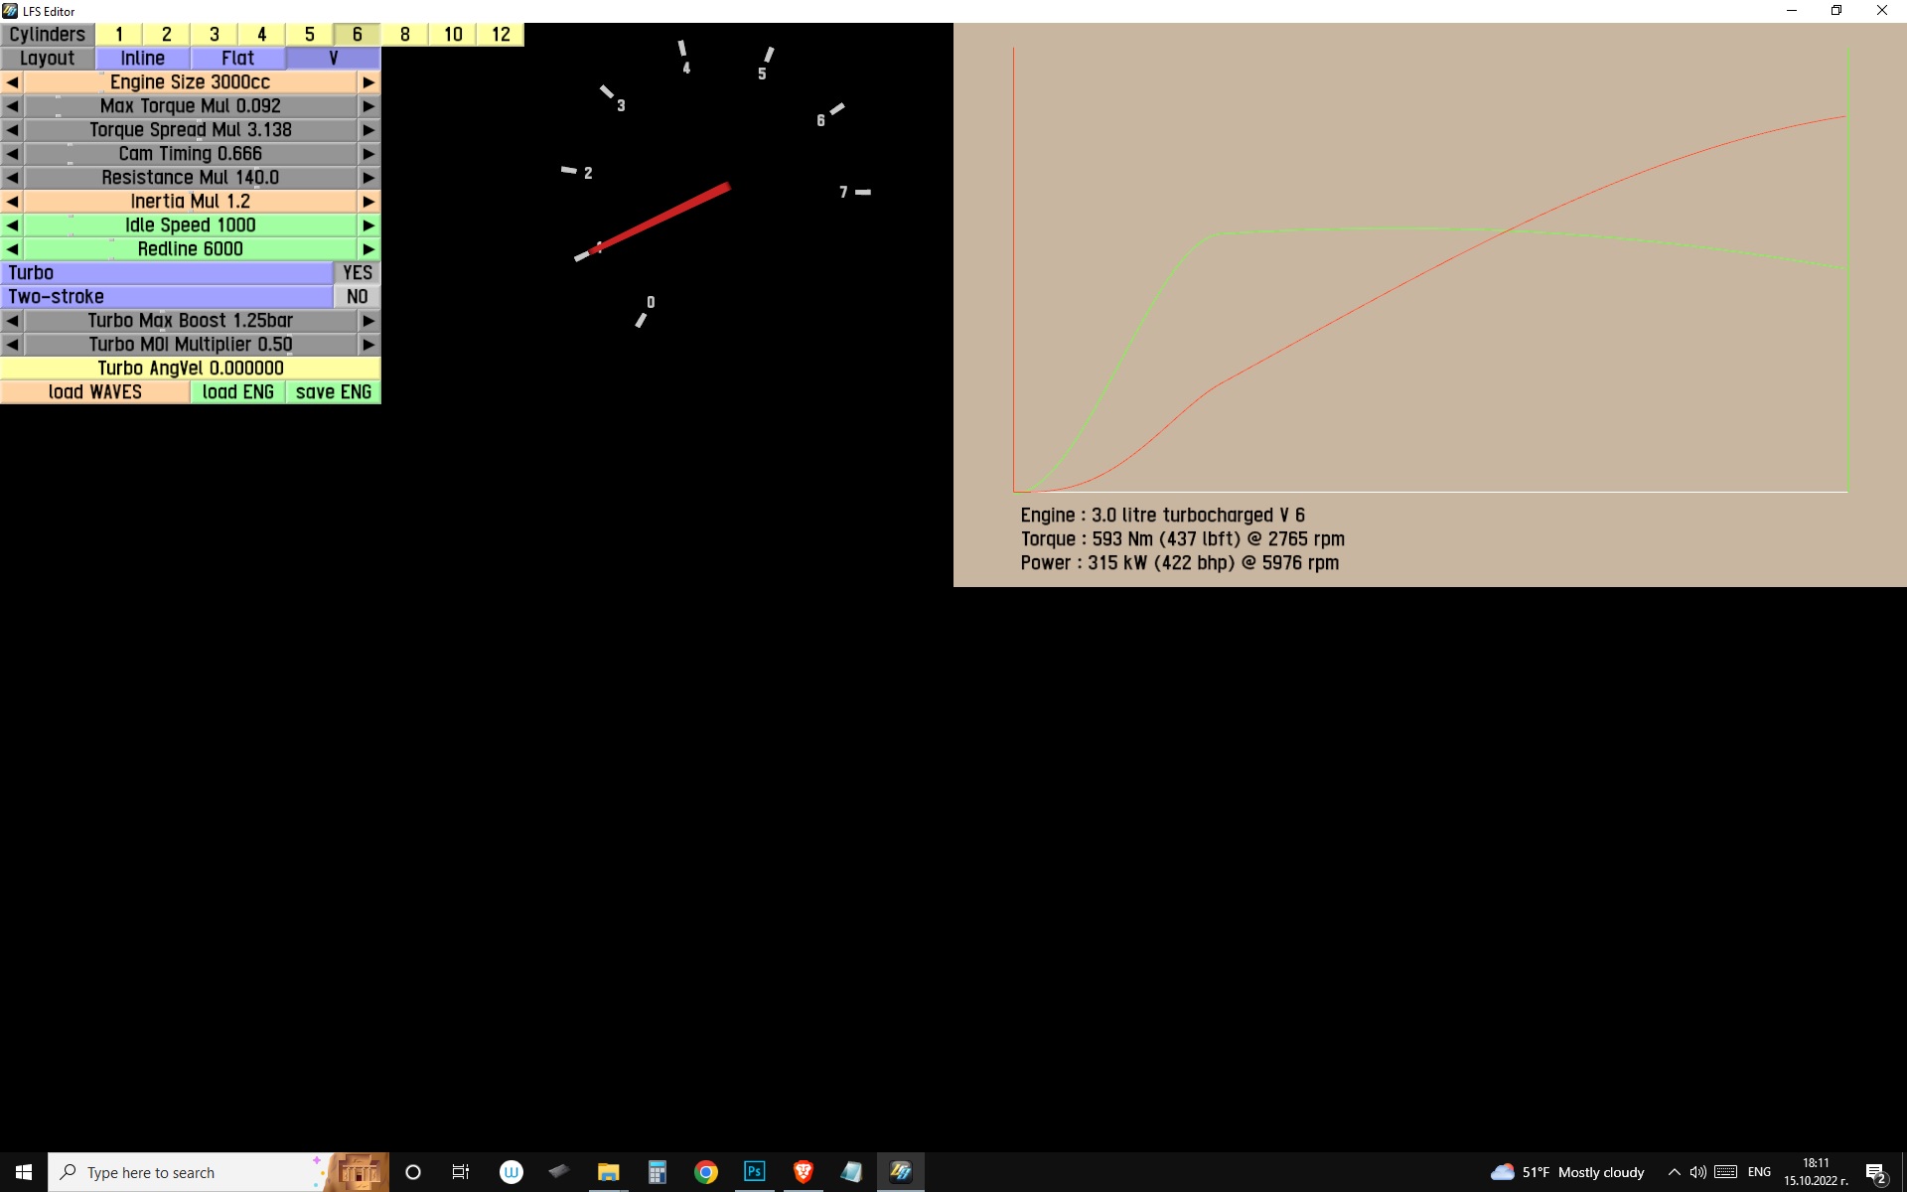Increase Resistance Mul right arrow
The height and width of the screenshot is (1192, 1907).
pos(368,178)
